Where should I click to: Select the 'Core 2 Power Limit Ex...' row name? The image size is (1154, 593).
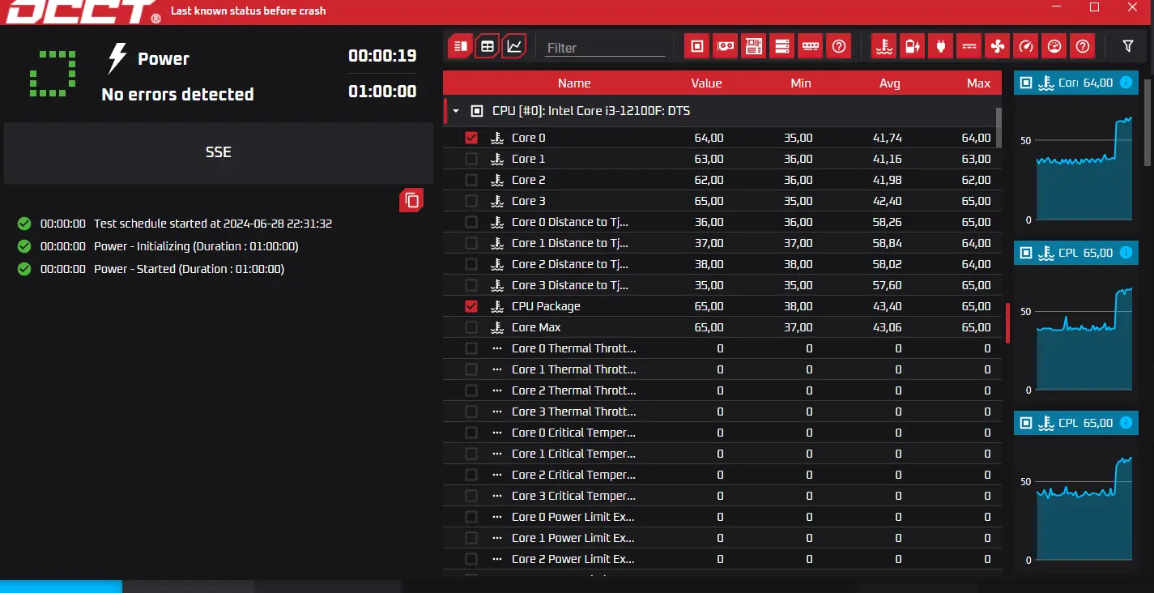click(x=573, y=559)
